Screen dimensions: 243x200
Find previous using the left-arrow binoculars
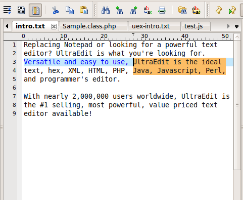pos(119,10)
